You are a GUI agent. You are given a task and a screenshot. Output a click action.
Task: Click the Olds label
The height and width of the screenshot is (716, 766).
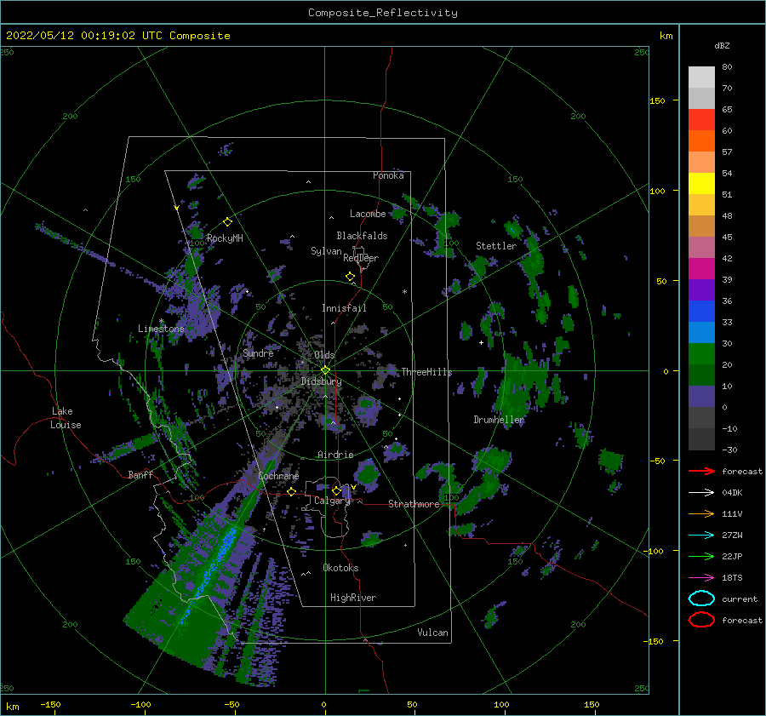click(x=324, y=355)
